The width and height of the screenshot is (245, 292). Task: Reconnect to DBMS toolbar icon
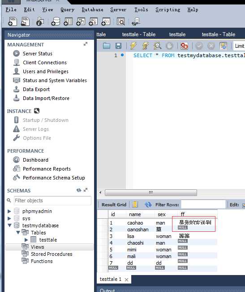[136, 21]
